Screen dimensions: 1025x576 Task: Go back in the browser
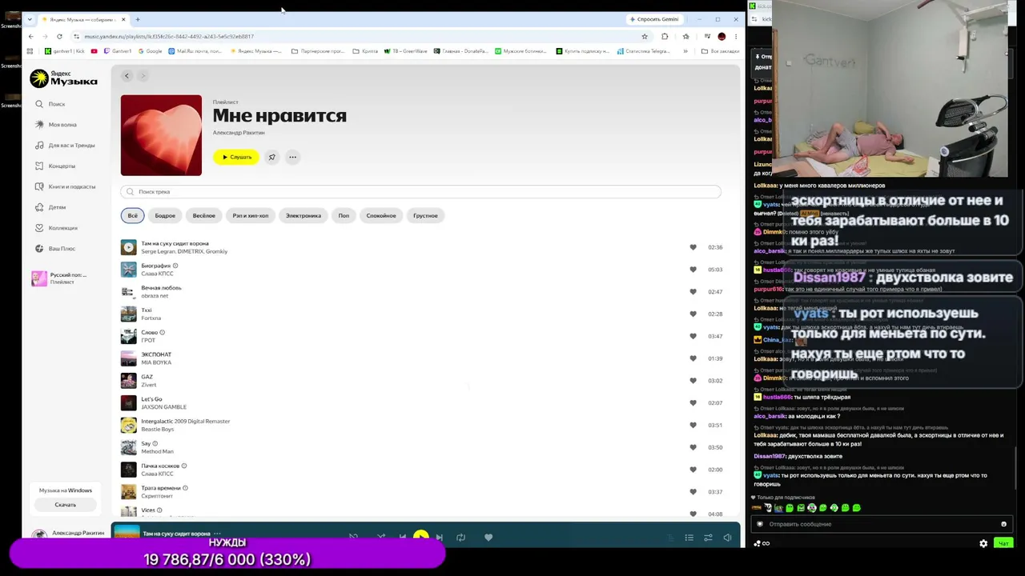click(x=30, y=36)
